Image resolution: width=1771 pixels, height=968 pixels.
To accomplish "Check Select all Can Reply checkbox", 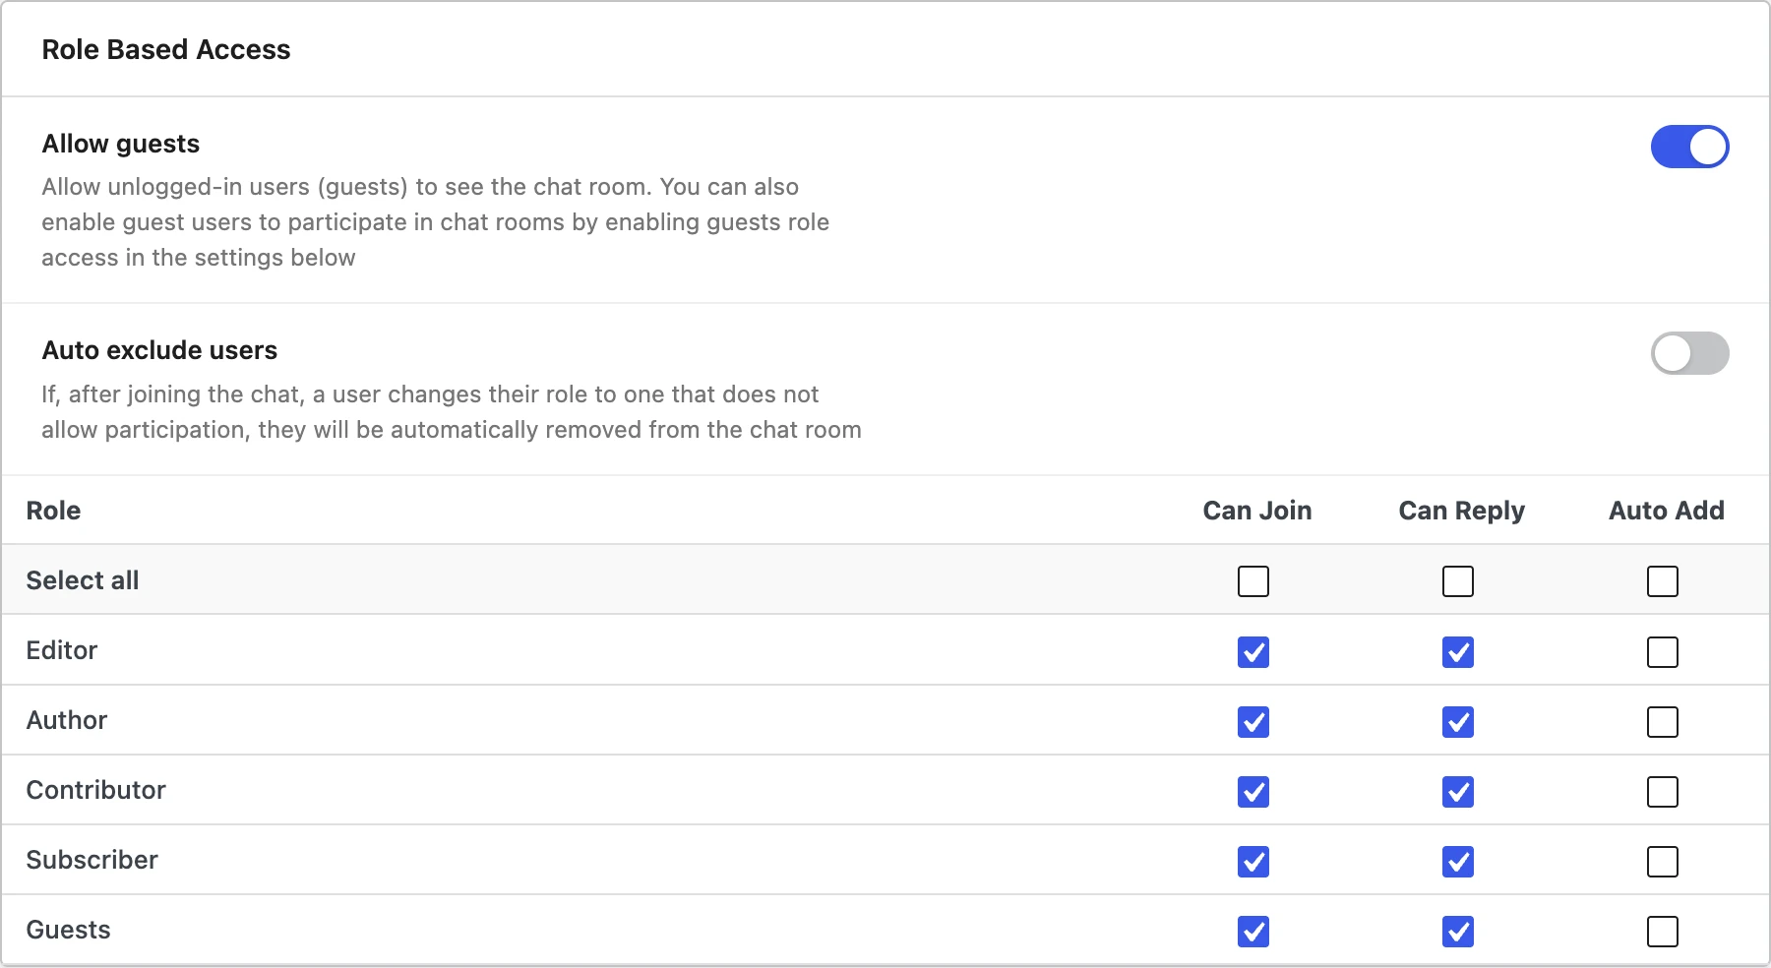I will click(x=1458, y=581).
